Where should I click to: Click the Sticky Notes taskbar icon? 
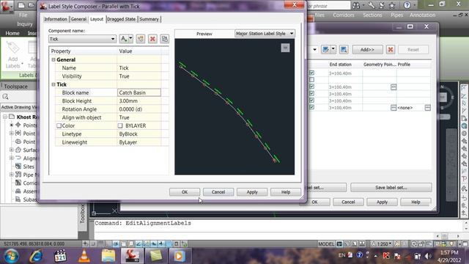point(156,256)
